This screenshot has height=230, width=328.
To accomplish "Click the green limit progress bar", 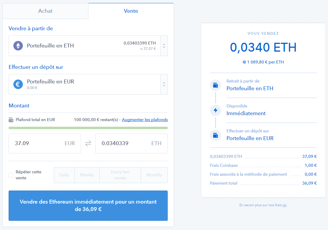I will pos(88,128).
